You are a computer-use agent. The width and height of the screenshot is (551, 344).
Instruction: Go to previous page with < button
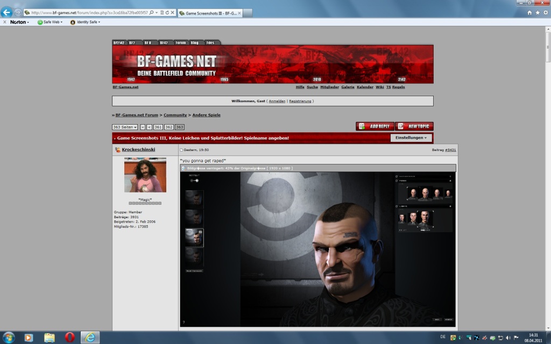150,127
